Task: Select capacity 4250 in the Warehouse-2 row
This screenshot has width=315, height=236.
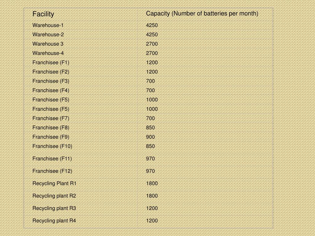Action: (152, 34)
